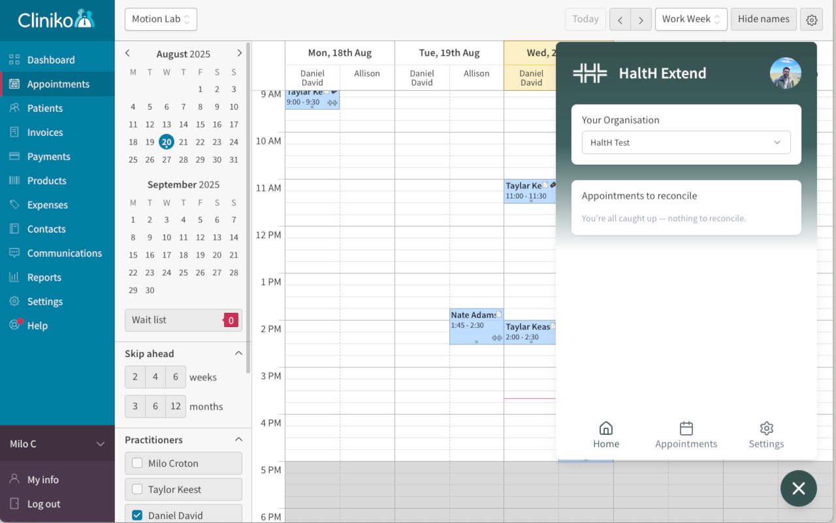Open the Wait list button
Image resolution: width=836 pixels, height=523 pixels.
(184, 320)
